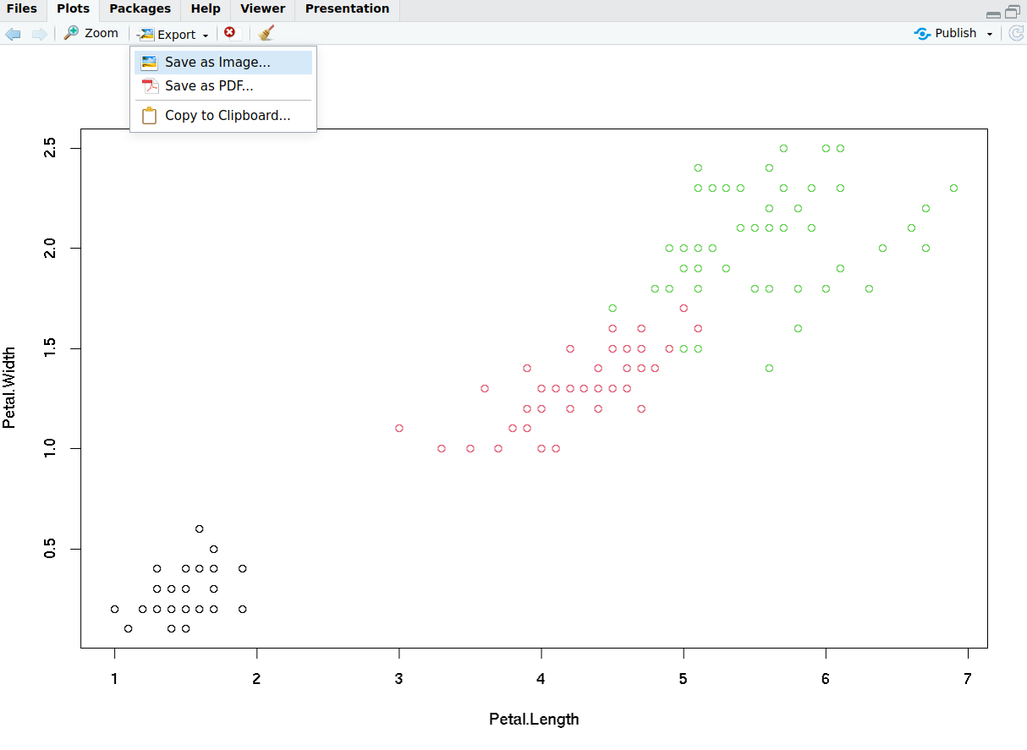
Task: Minimize the Plots pane
Action: point(993,14)
